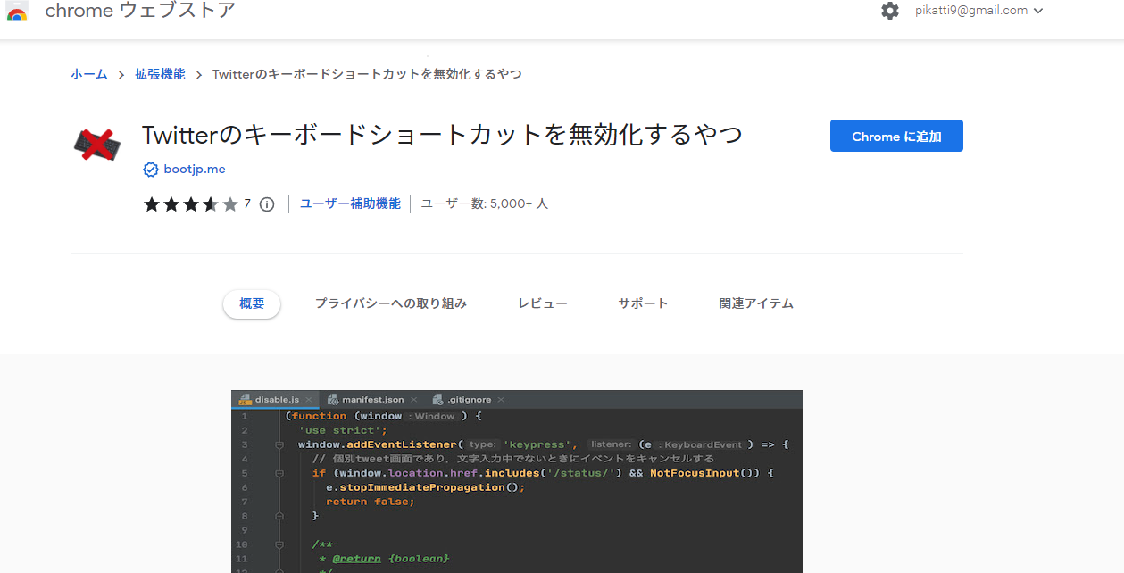Open the ユーザー補助機能 category link
Screen dimensions: 1124x573
pyautogui.click(x=350, y=203)
